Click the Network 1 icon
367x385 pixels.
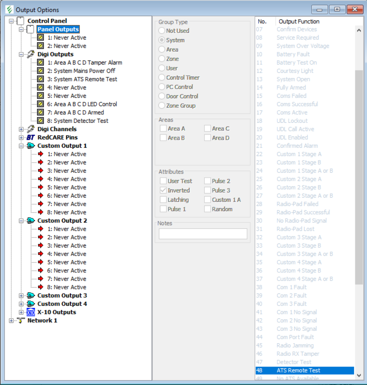click(21, 321)
